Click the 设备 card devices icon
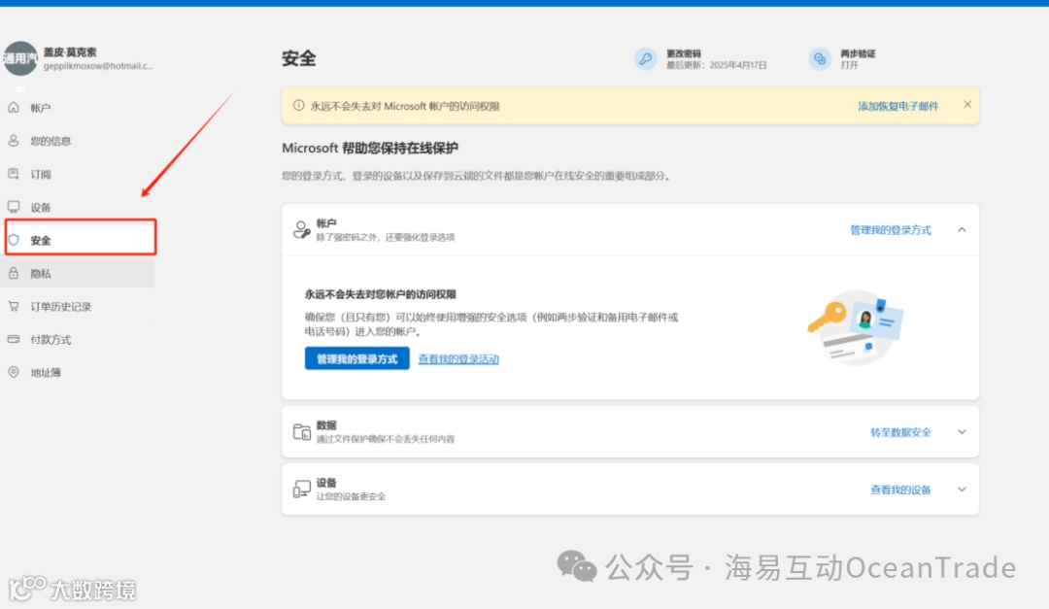Viewport: 1049px width, 609px height. point(302,490)
